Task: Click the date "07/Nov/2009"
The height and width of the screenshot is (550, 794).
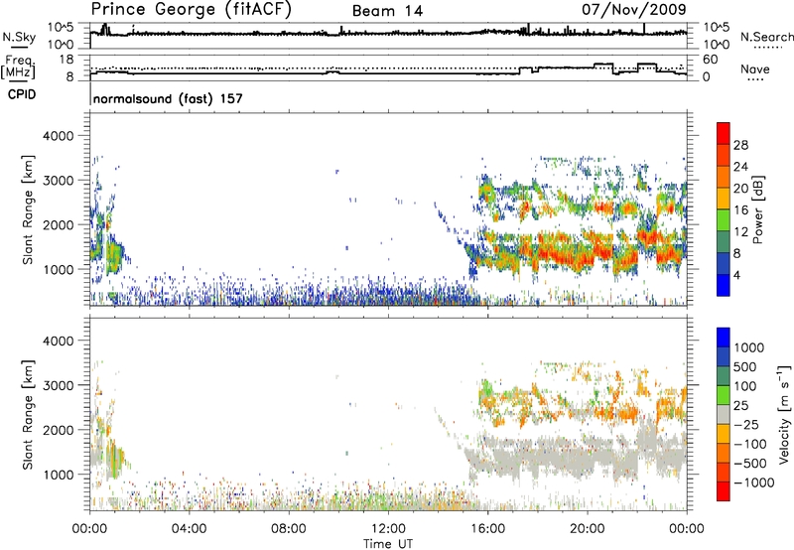Action: [x=634, y=9]
